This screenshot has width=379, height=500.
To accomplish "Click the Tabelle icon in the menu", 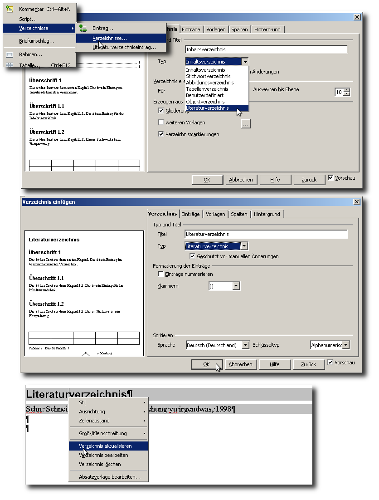I will click(x=10, y=65).
